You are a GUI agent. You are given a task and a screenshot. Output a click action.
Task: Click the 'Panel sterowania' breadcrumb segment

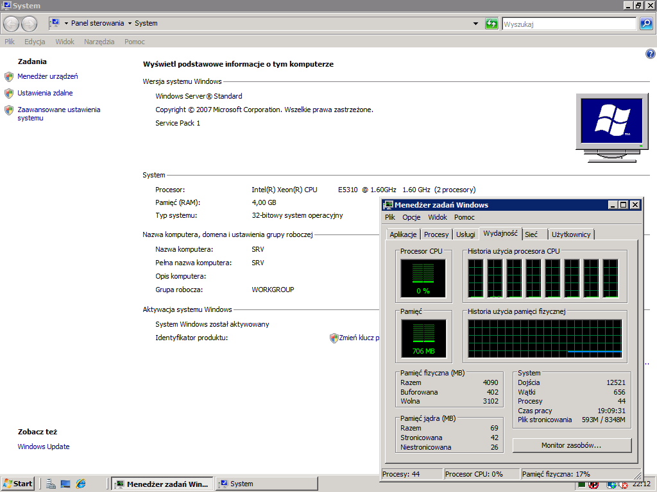pos(98,24)
